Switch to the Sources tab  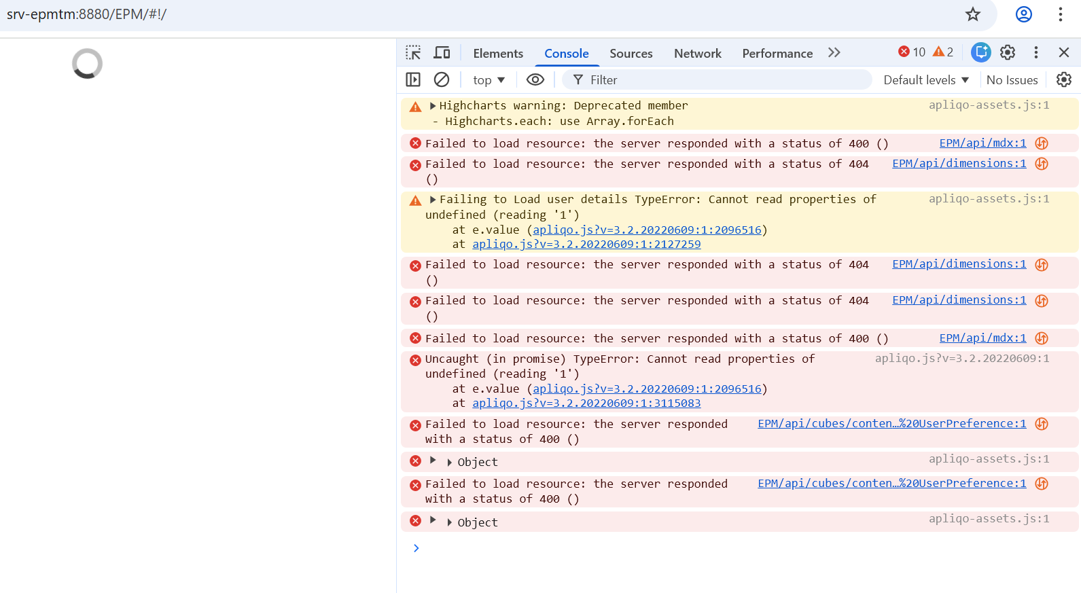click(631, 54)
